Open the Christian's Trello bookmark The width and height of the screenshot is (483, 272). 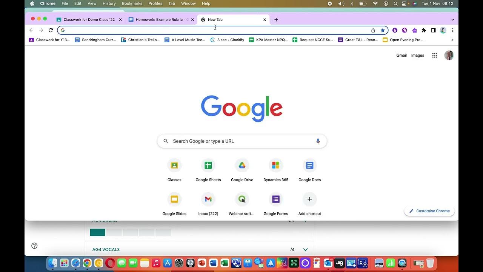140,40
